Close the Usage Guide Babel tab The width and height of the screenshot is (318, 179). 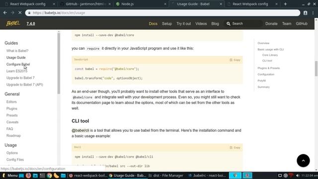pos(221,4)
